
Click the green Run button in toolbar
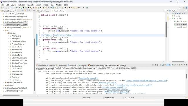click(x=21, y=8)
